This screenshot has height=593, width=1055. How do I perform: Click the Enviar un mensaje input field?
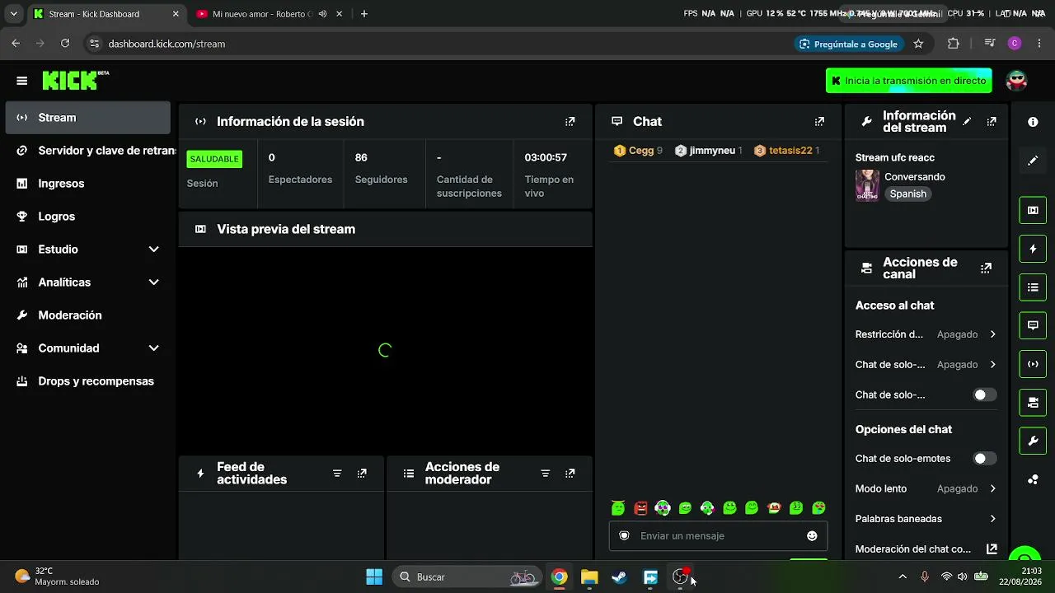point(718,536)
